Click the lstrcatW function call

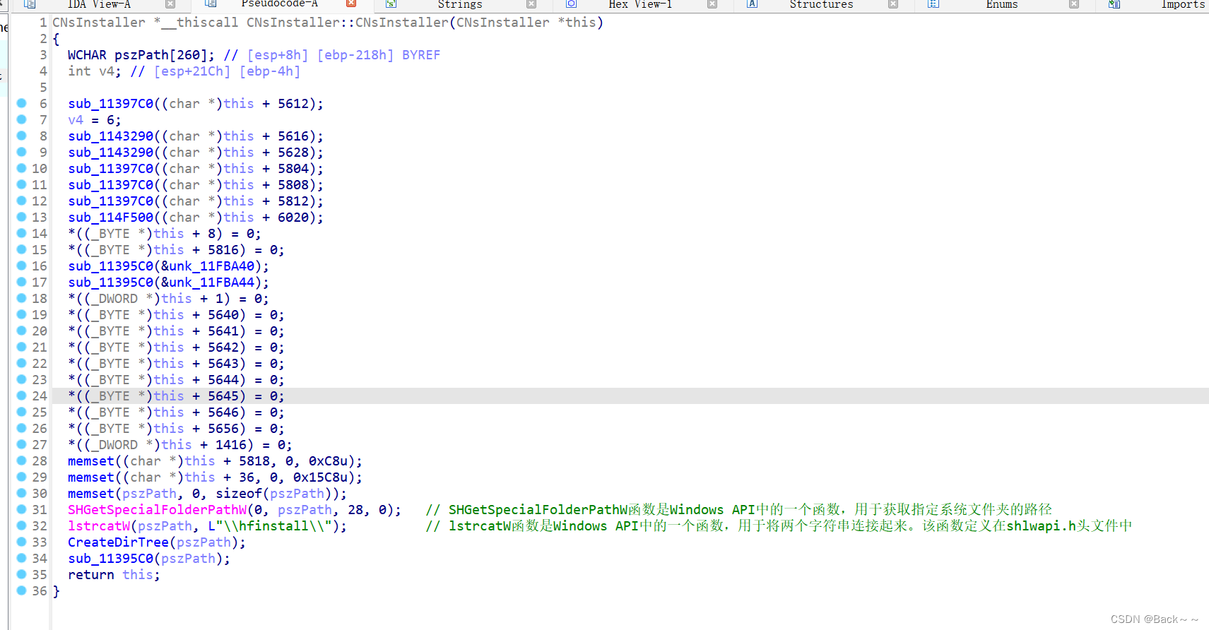click(99, 526)
